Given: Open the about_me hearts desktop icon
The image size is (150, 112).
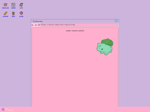Looking at the screenshot, I should pos(6,5).
